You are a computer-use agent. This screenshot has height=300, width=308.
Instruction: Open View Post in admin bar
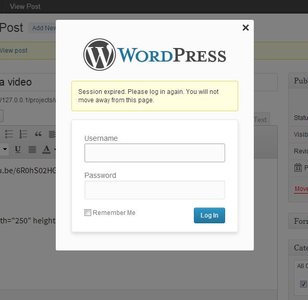click(25, 6)
